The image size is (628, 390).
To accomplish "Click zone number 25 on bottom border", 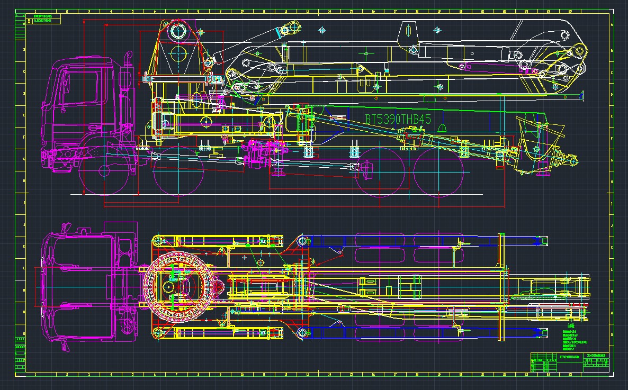I will [x=570, y=375].
